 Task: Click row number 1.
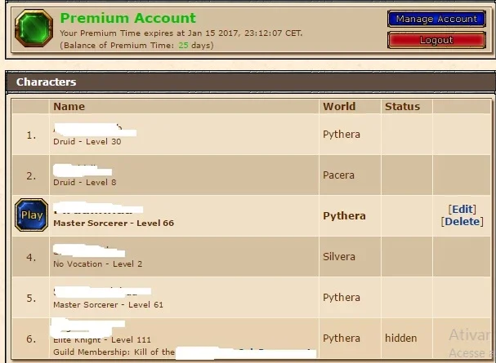(x=31, y=135)
